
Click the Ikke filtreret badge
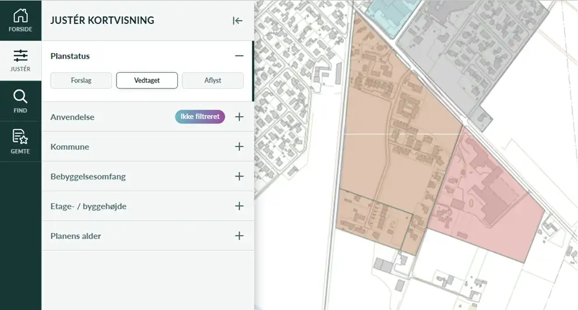click(x=200, y=117)
